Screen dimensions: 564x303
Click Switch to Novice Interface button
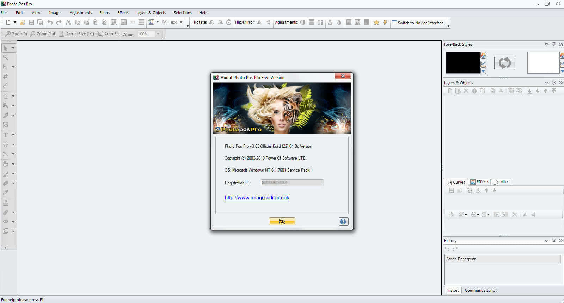pos(418,23)
